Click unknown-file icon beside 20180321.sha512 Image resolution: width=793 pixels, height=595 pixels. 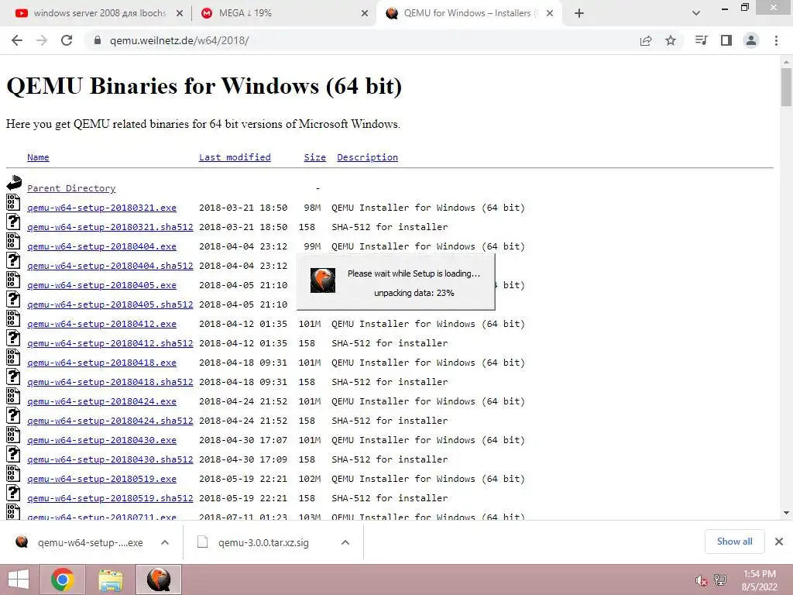(x=13, y=222)
